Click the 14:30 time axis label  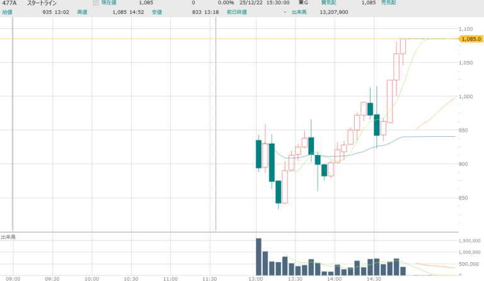click(x=374, y=278)
